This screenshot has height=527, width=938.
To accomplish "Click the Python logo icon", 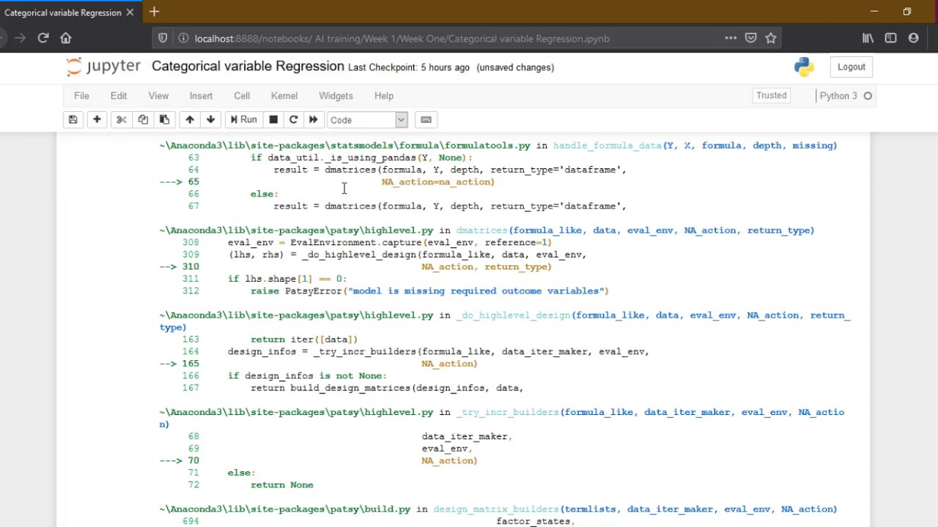I will 804,67.
